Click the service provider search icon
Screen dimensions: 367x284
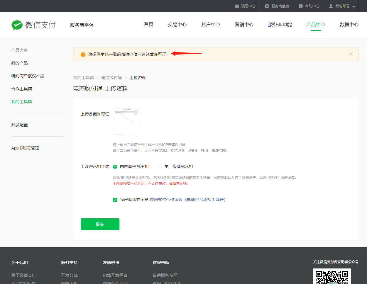coord(267,6)
